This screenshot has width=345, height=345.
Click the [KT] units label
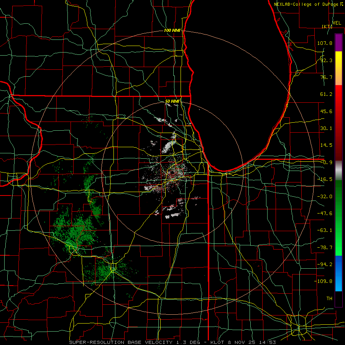[x=327, y=26]
